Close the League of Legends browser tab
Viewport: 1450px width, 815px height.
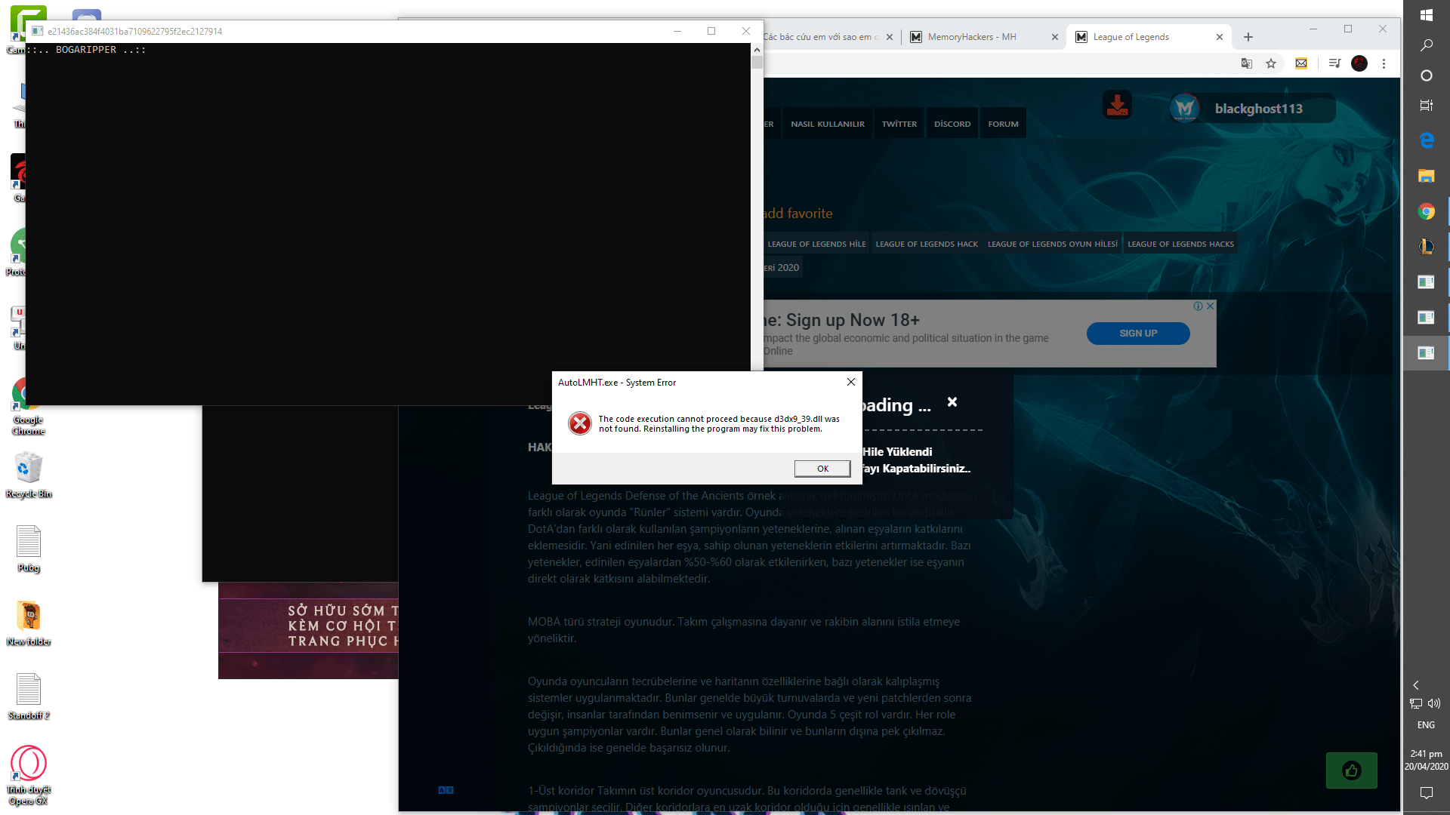1220,37
